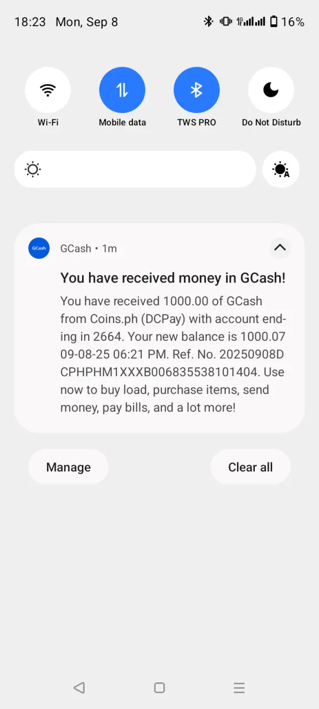Toggle auto-brightness sun icon
The height and width of the screenshot is (709, 319).
tap(281, 169)
